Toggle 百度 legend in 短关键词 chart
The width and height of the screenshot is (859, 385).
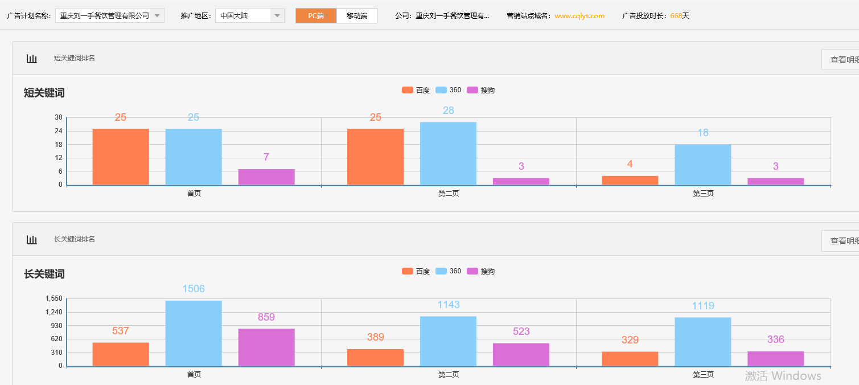click(416, 91)
